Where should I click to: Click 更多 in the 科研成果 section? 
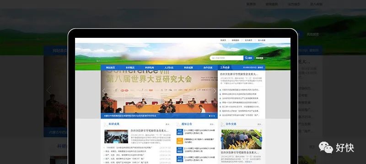click(x=167, y=124)
